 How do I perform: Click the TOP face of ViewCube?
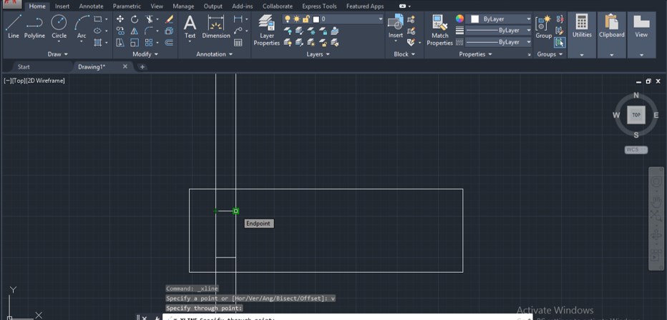click(636, 115)
